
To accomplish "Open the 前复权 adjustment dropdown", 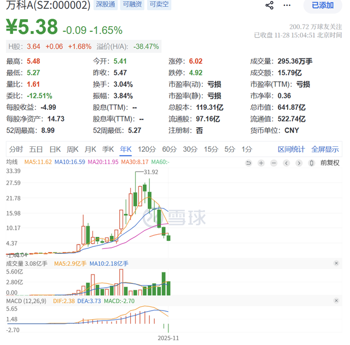I will tap(330, 163).
